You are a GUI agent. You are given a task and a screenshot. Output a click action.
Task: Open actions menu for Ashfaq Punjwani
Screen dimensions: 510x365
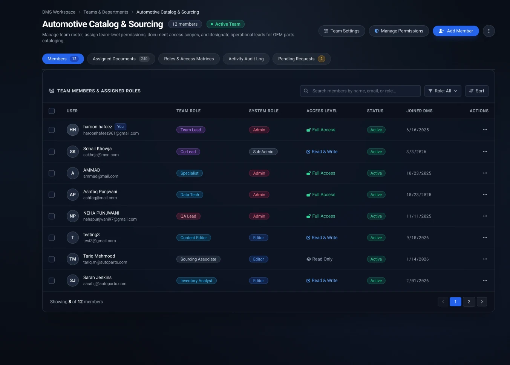(x=485, y=195)
